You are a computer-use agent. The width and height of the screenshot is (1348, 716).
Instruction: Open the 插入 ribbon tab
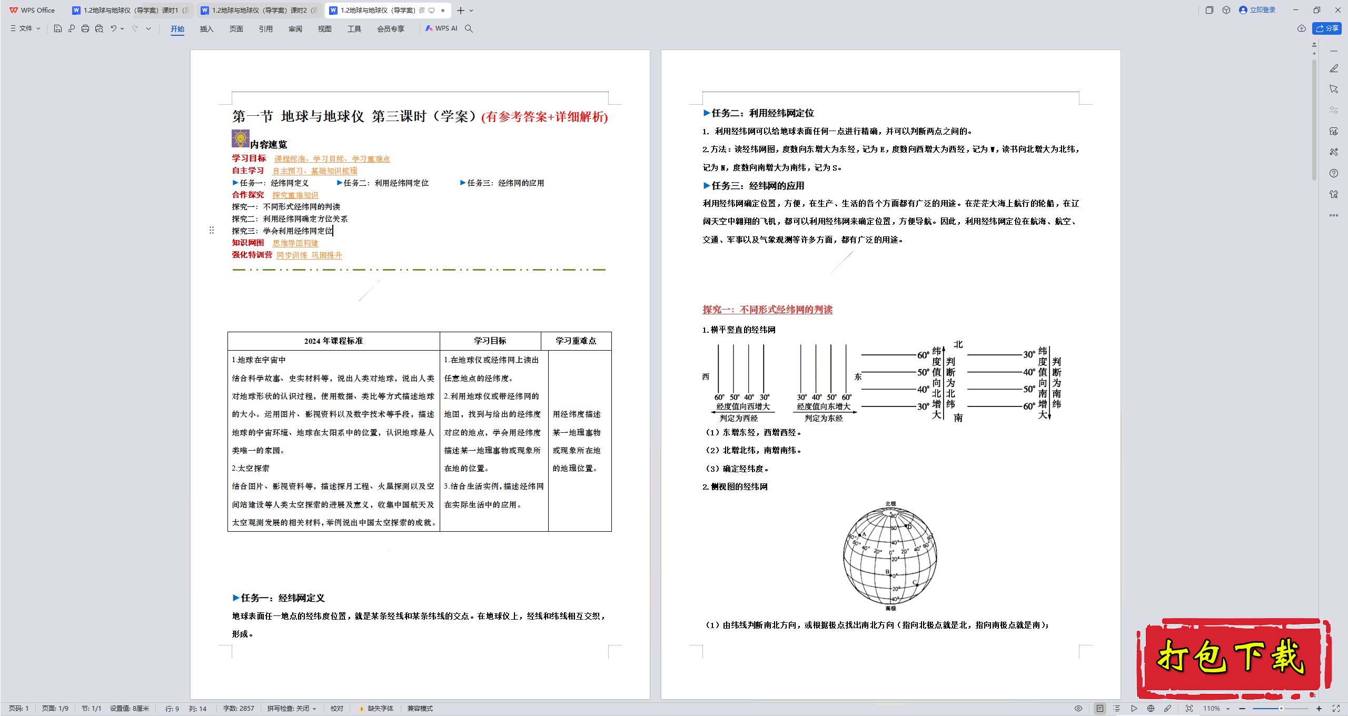tap(207, 29)
